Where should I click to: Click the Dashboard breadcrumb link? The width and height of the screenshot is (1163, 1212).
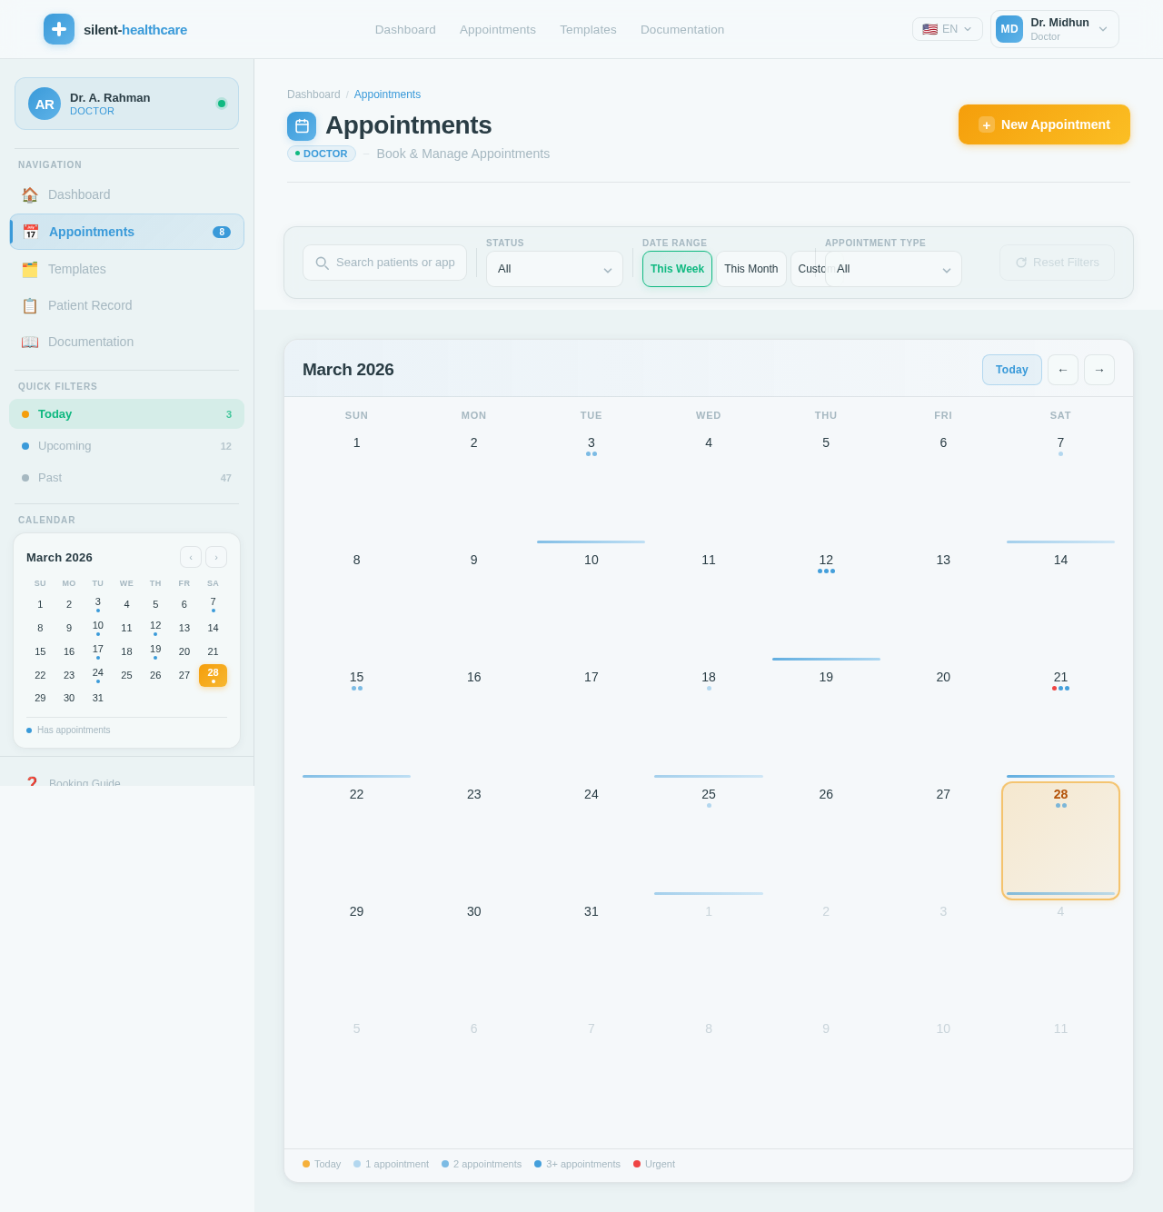(x=313, y=94)
